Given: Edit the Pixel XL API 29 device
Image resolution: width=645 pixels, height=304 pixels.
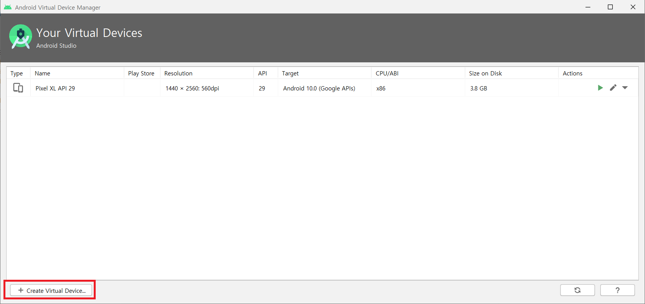Looking at the screenshot, I should 613,88.
